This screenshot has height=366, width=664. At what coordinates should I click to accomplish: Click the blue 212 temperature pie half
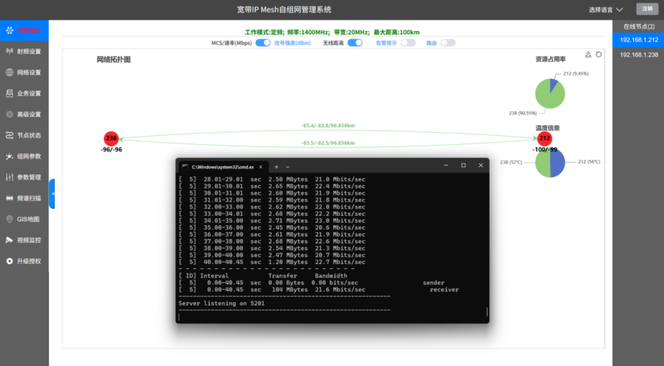(x=558, y=163)
